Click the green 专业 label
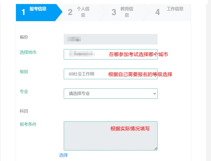The width and height of the screenshot is (211, 161). click(24, 91)
